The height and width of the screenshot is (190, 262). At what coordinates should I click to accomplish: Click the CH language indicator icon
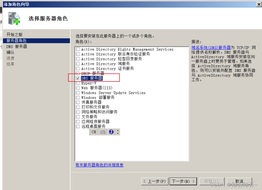pos(94,132)
